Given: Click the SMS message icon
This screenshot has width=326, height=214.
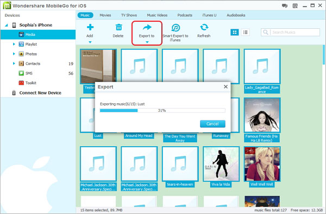Looking at the screenshot, I should [21, 73].
